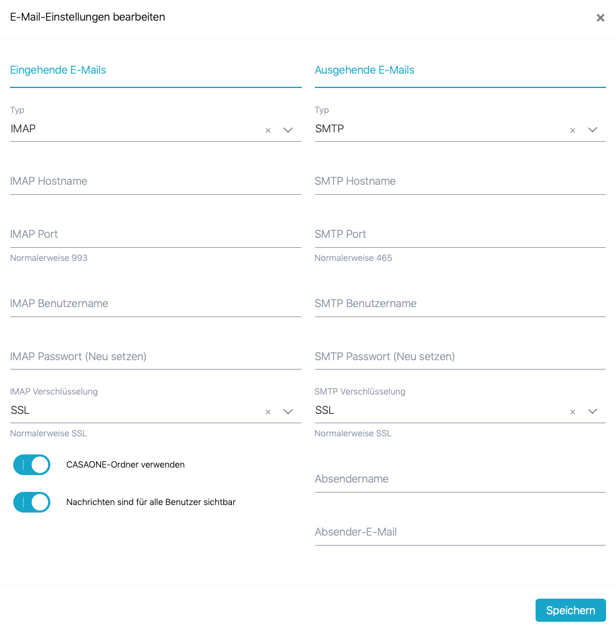Disable Nachrichten sind für alle Benutzer sichtbar
This screenshot has height=633, width=616.
point(32,503)
